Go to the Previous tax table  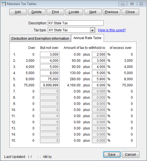tap(112, 12)
